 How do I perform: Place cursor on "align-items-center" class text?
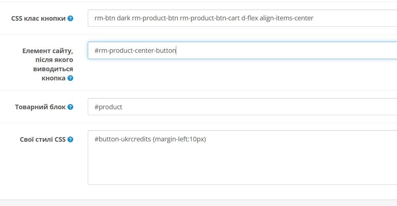tap(287, 18)
